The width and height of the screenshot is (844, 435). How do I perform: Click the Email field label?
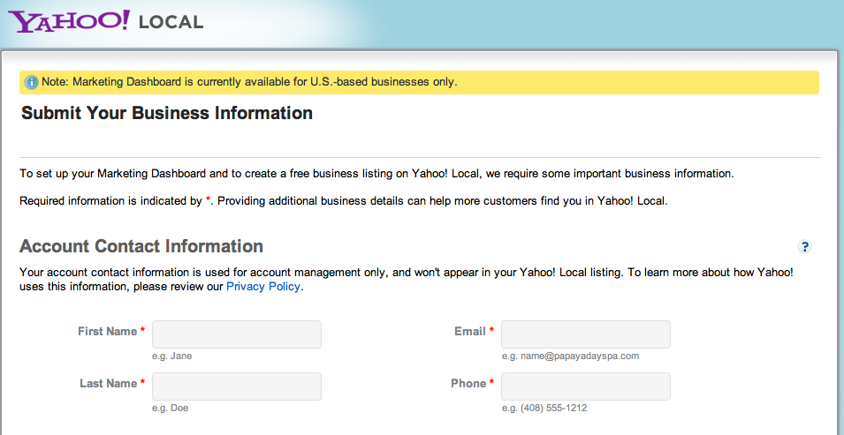click(469, 332)
